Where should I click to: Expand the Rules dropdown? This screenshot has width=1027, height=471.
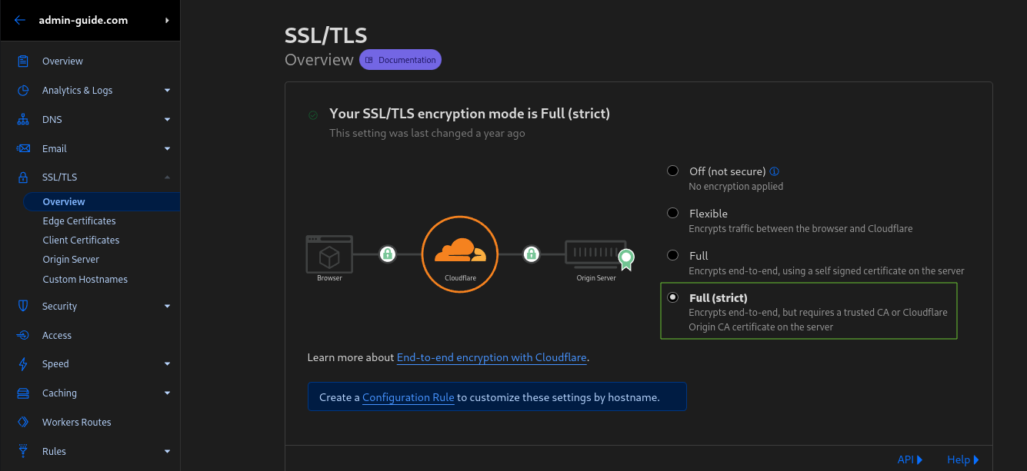tap(167, 451)
